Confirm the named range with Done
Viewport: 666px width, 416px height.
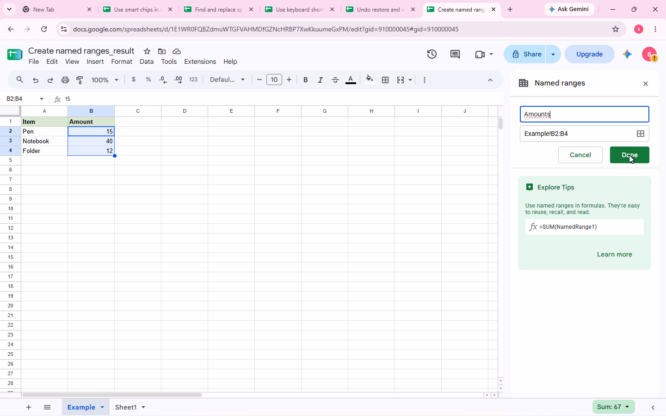pos(629,155)
